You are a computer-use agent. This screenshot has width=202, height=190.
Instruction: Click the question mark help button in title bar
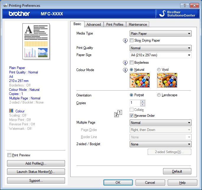[185, 5]
